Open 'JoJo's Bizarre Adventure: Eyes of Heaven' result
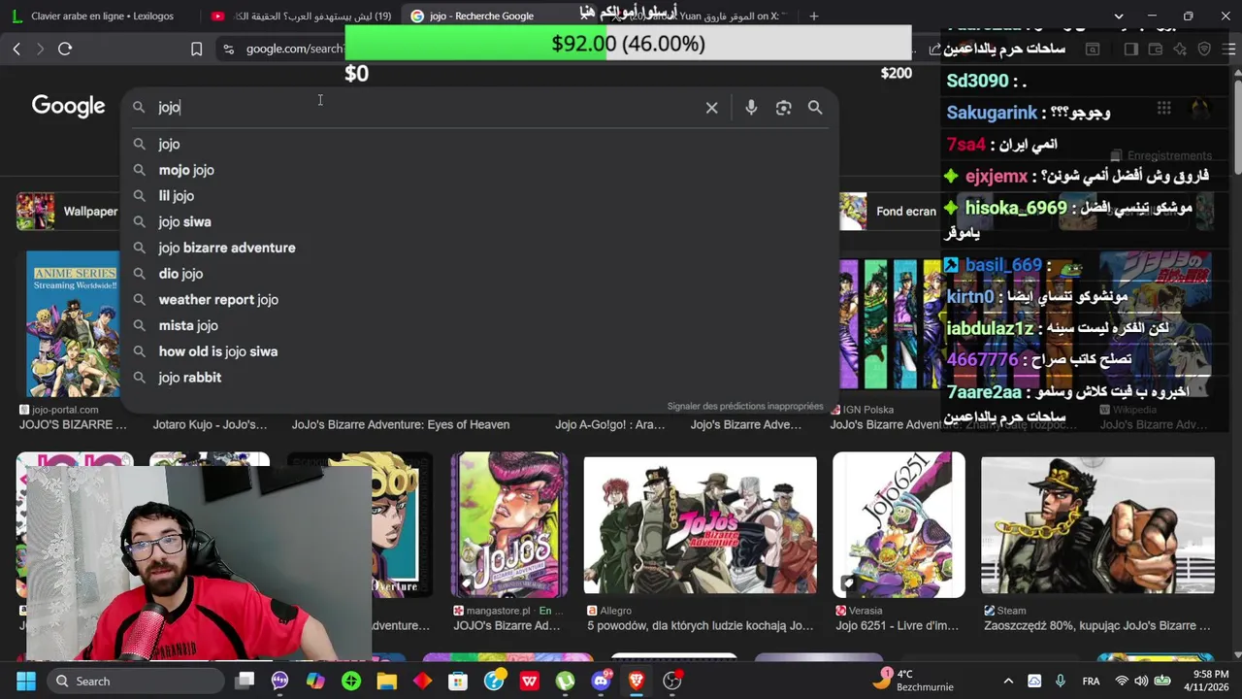Image resolution: width=1242 pixels, height=699 pixels. tap(401, 424)
